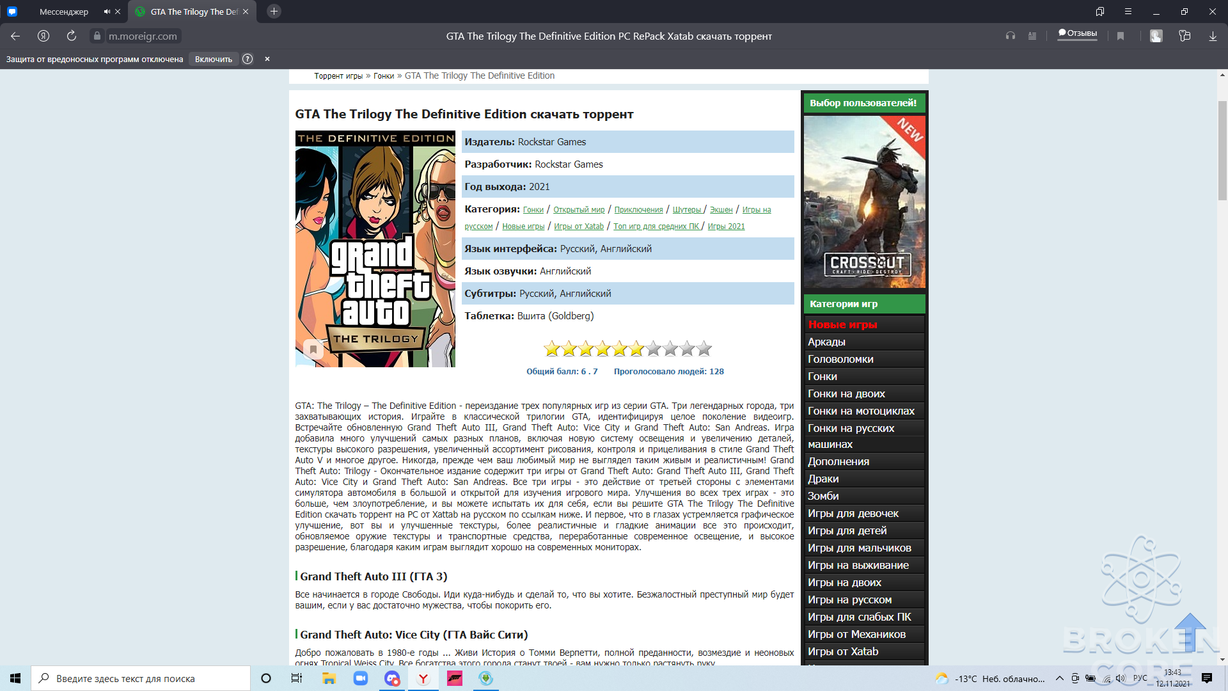Rate the game with the first star
This screenshot has height=691, width=1228.
(552, 349)
